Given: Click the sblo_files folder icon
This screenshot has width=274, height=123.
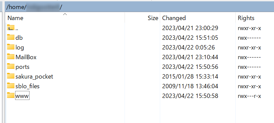Looking at the screenshot, I should point(11,86).
